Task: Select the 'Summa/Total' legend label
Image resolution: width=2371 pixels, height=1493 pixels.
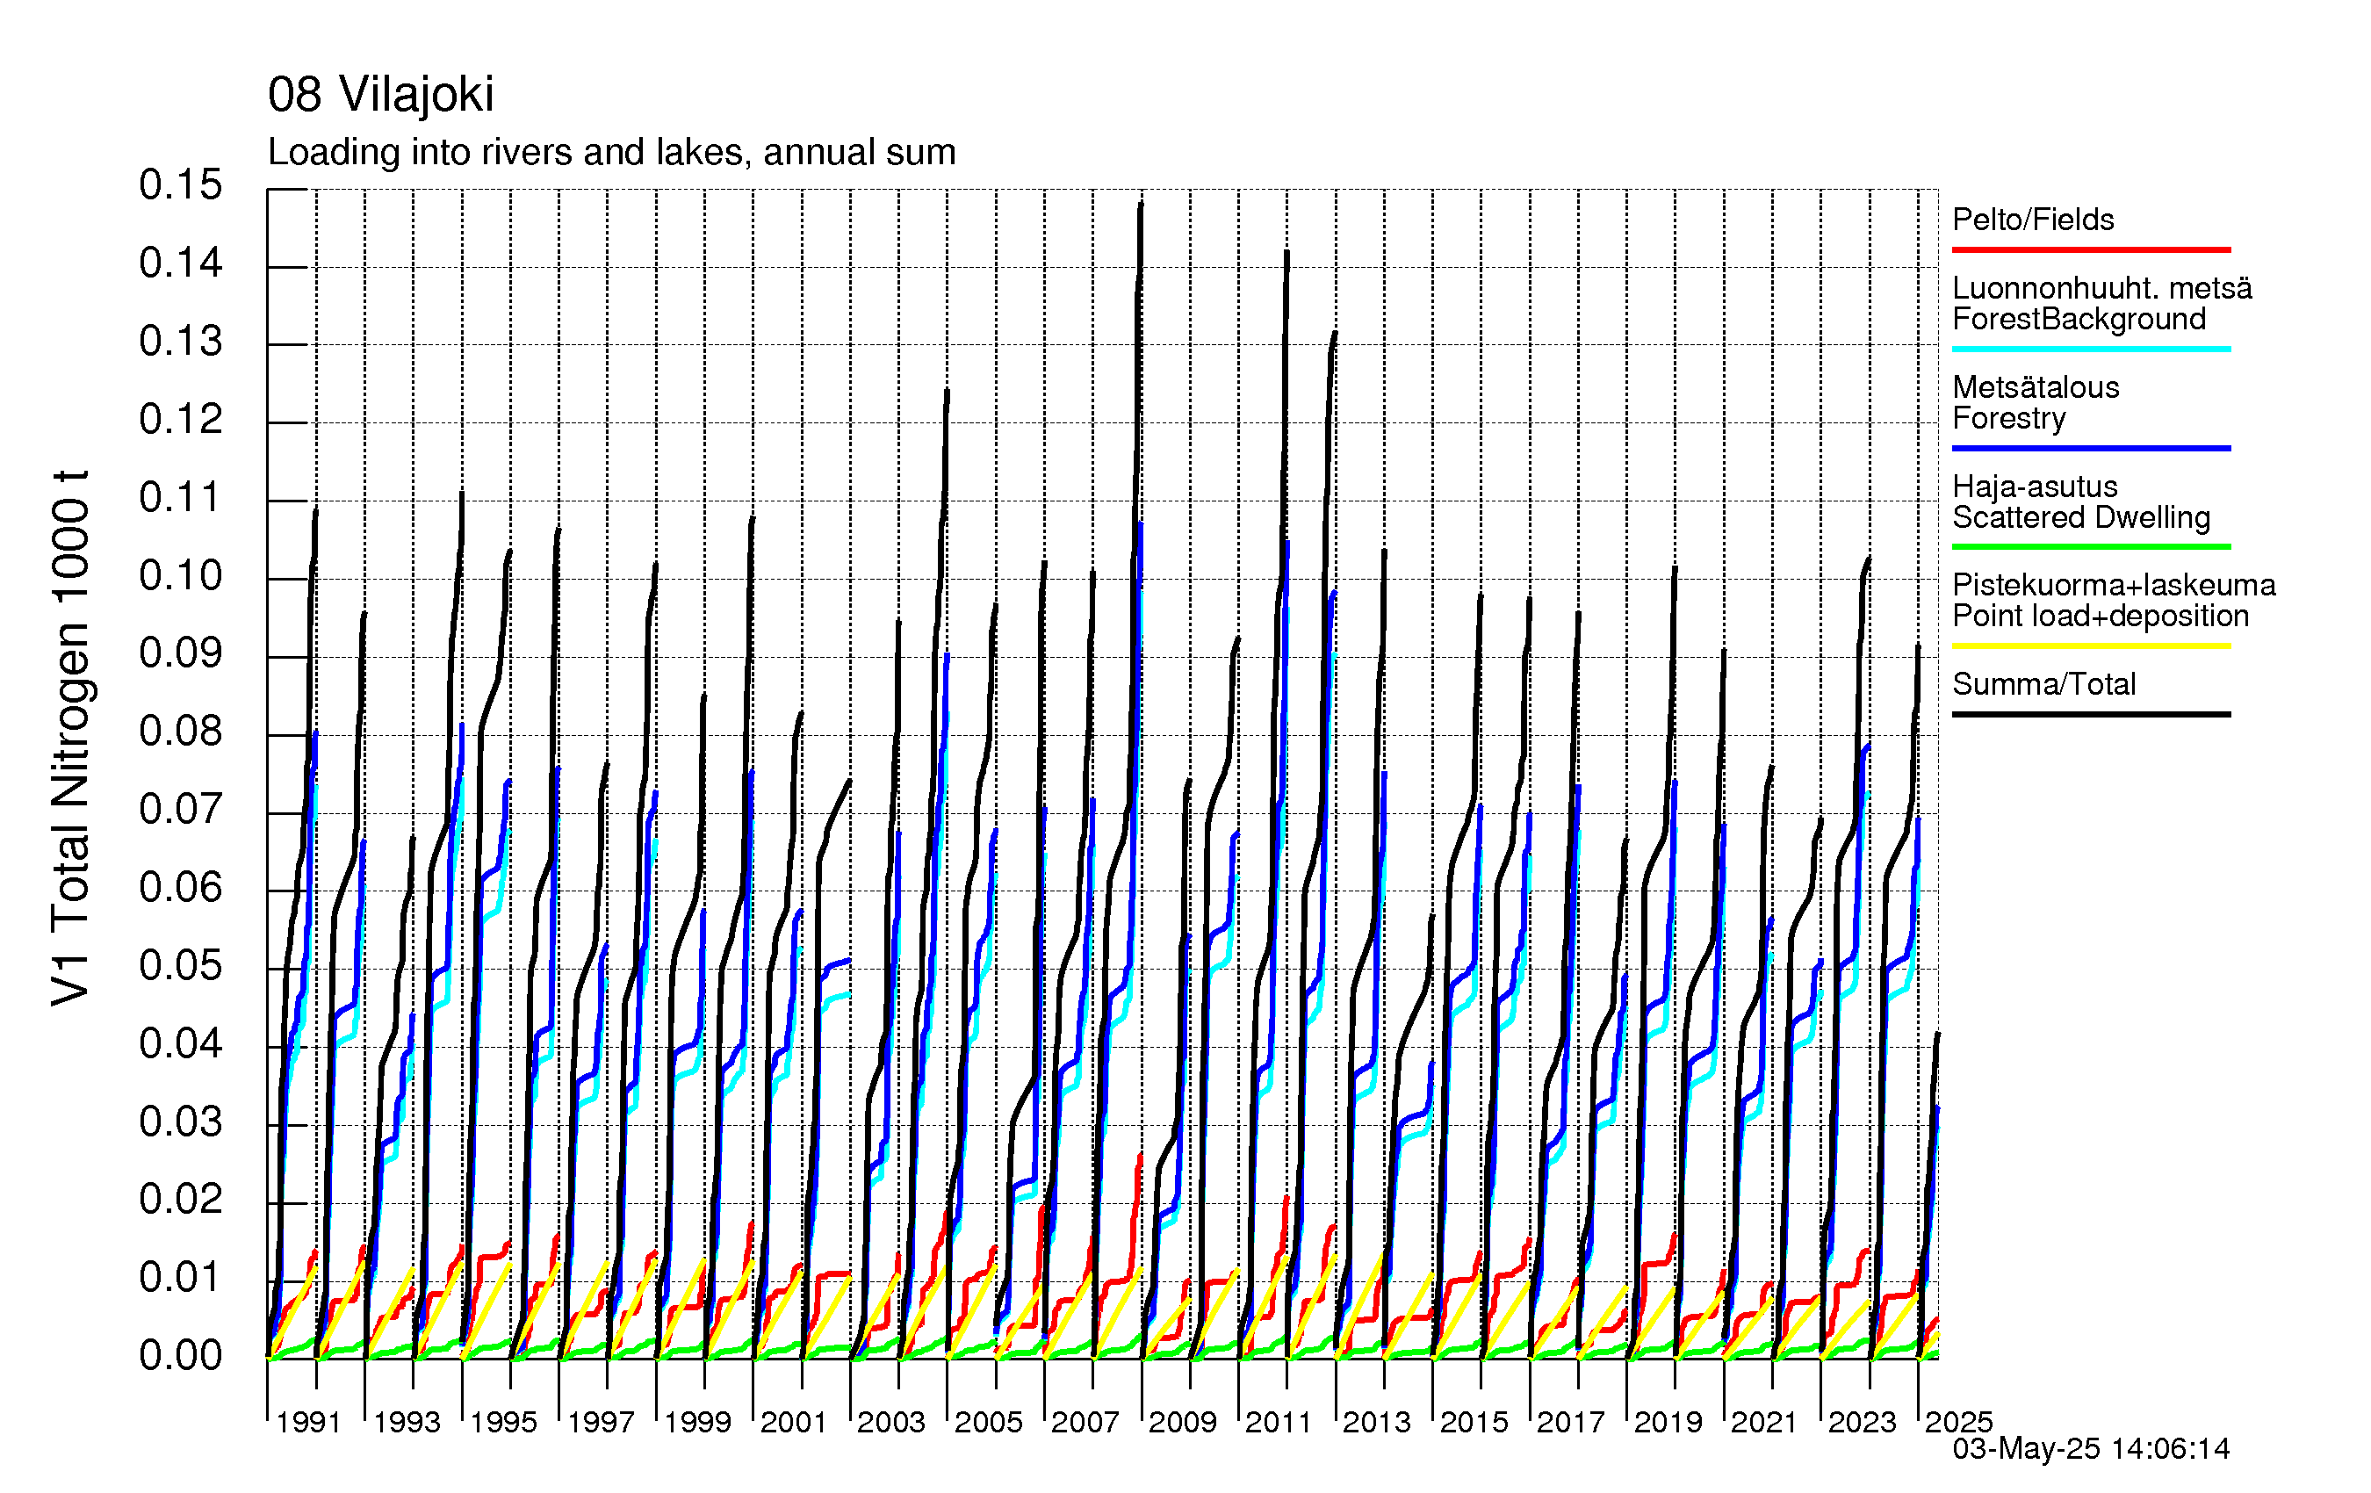Action: click(x=2044, y=683)
